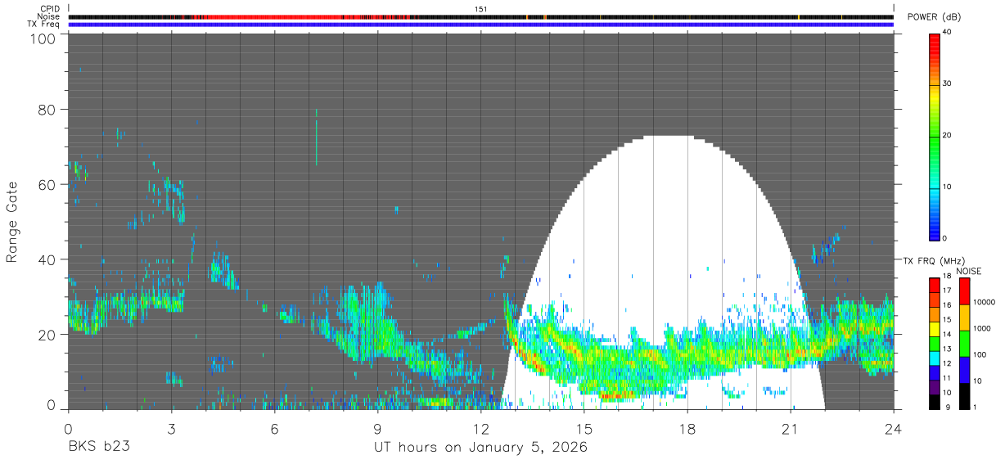Click the blue bottom of the POWER colorbar
1005x464 pixels.
click(x=934, y=229)
